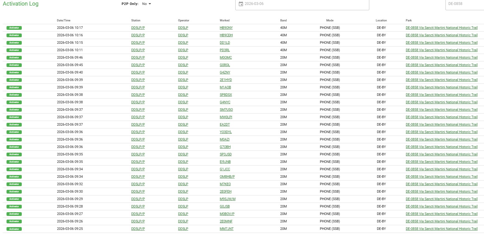
Task: Click the calendar icon in the date field
Action: [x=241, y=4]
